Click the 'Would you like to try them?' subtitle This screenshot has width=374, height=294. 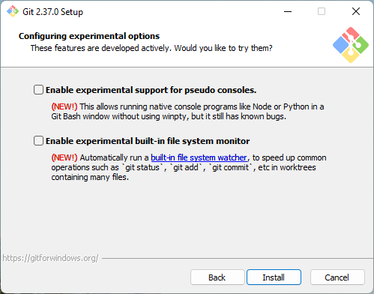[223, 48]
